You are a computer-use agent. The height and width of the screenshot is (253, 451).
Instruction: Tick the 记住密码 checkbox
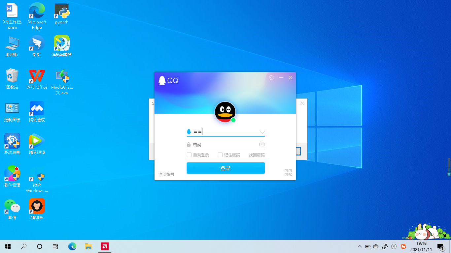click(220, 155)
